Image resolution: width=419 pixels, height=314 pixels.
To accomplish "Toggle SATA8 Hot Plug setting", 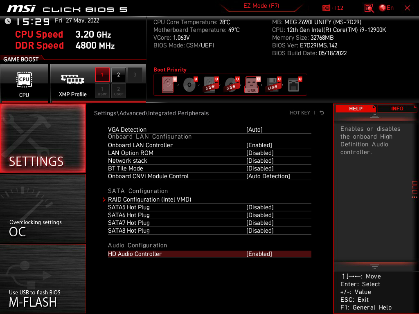I will pyautogui.click(x=209, y=231).
